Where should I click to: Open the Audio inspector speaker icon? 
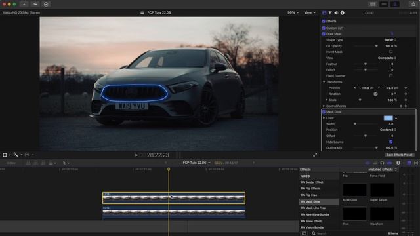336,12
